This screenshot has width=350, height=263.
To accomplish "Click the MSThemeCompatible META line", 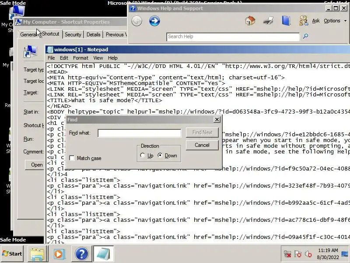I will [136, 83].
